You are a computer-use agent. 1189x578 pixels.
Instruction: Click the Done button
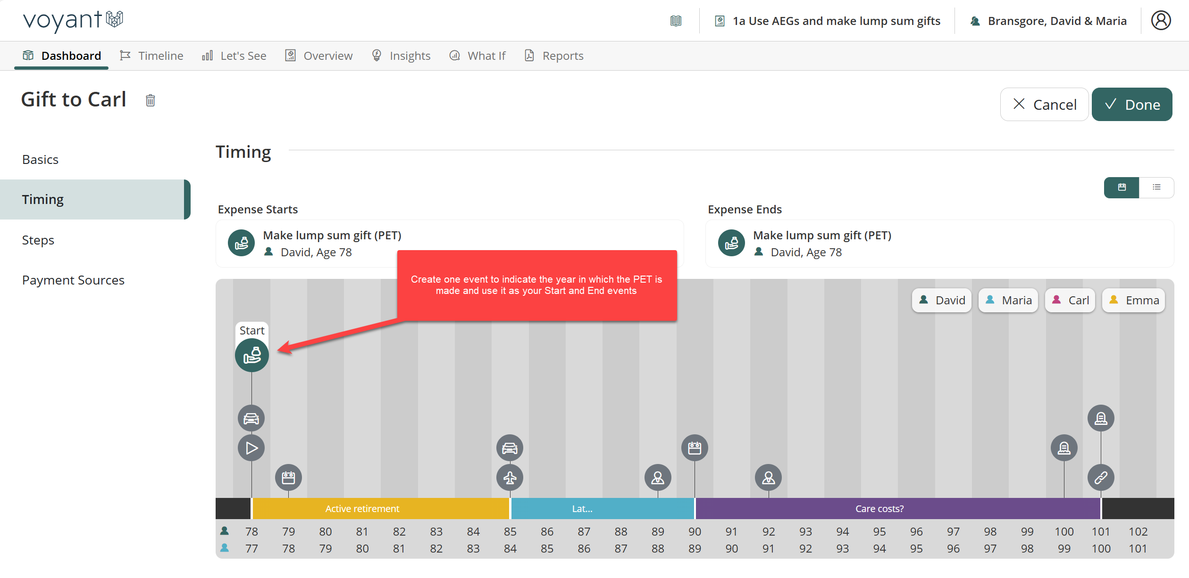coord(1131,105)
